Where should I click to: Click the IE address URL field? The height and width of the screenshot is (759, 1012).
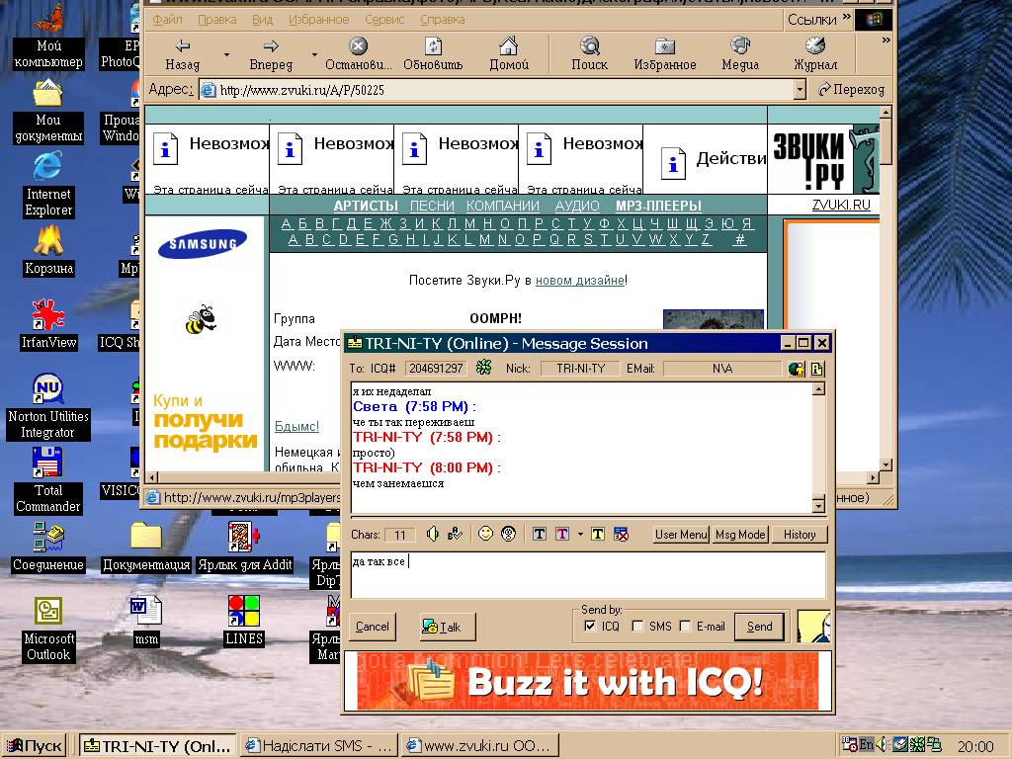click(496, 90)
